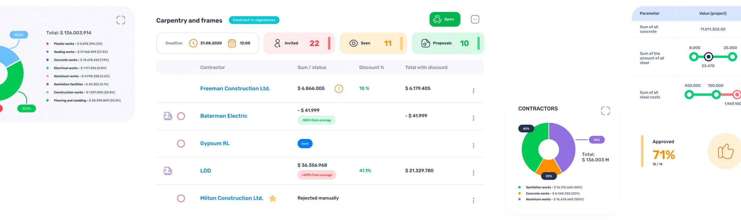
Task: Click the delivery truck icon for LDD
Action: (168, 171)
